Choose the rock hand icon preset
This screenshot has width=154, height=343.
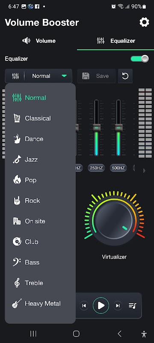pos(17,201)
